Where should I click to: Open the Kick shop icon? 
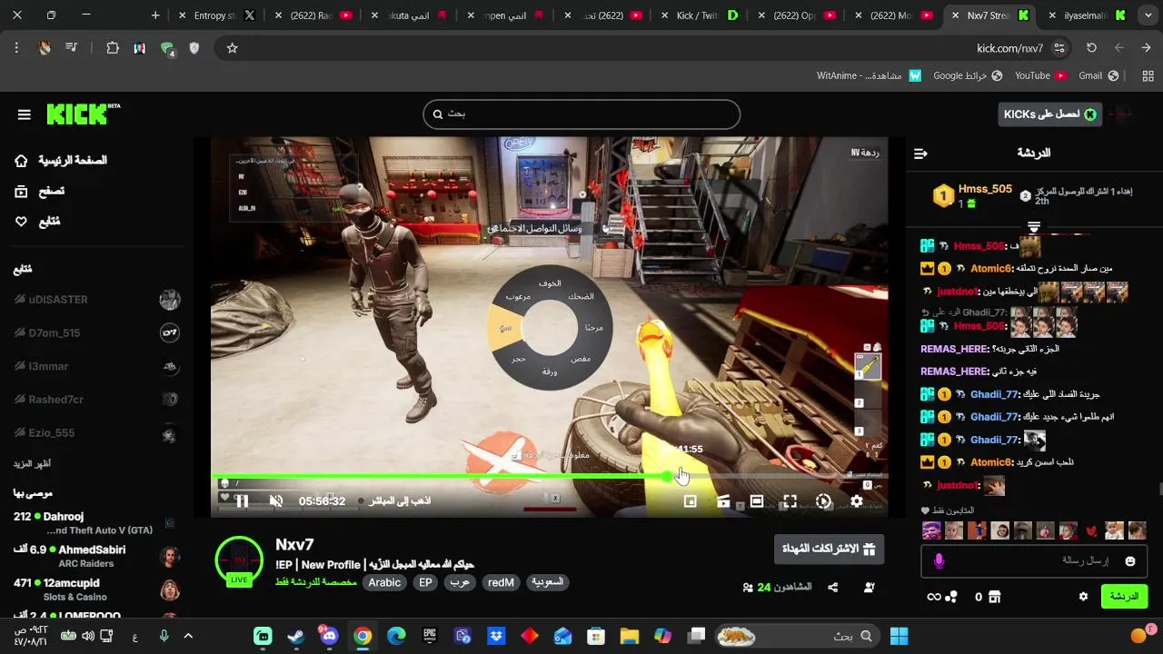[x=995, y=597]
